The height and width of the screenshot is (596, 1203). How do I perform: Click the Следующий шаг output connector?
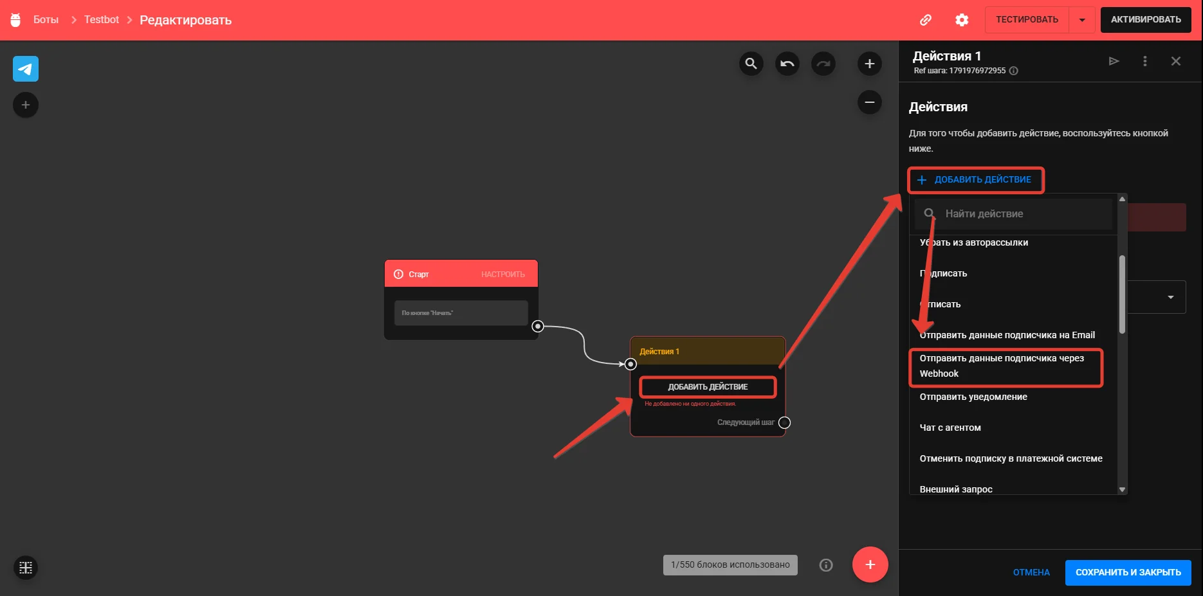click(784, 422)
